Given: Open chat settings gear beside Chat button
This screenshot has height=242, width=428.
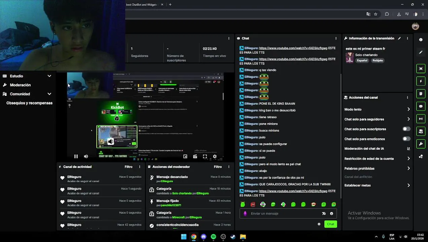Looking at the screenshot, I should click(x=319, y=224).
